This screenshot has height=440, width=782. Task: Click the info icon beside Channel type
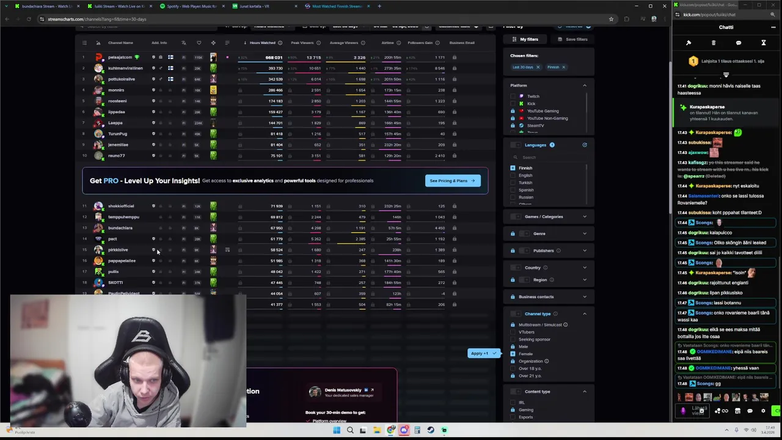[x=555, y=313]
